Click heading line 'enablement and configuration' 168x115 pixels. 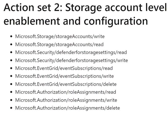click(x=76, y=21)
